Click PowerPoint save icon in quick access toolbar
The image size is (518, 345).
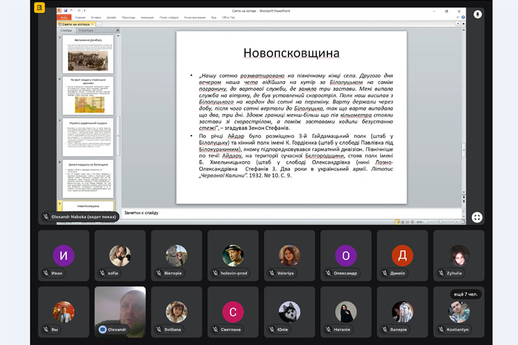click(x=66, y=10)
